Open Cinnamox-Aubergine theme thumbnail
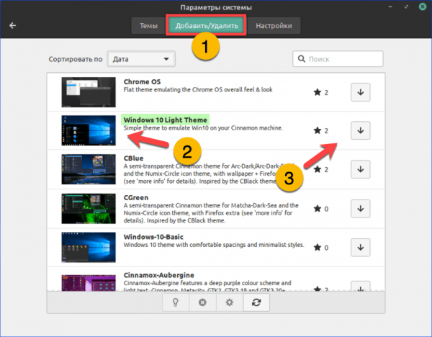The width and height of the screenshot is (432, 337). 89,283
